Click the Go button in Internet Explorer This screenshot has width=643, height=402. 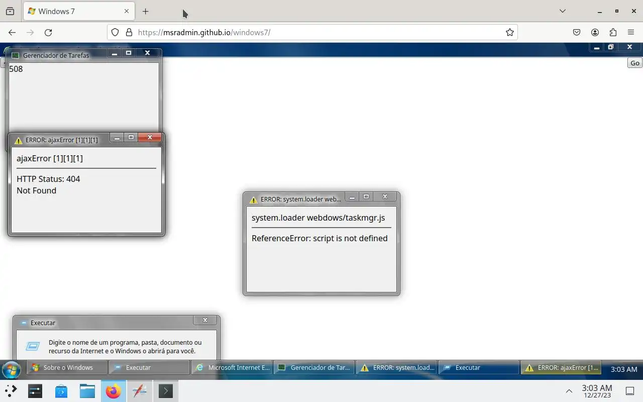(635, 63)
